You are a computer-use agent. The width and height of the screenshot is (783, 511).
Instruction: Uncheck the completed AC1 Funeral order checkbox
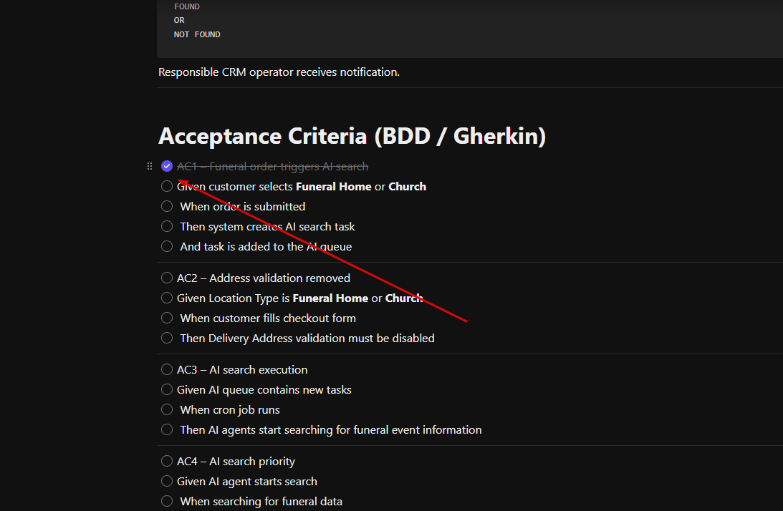coord(167,166)
